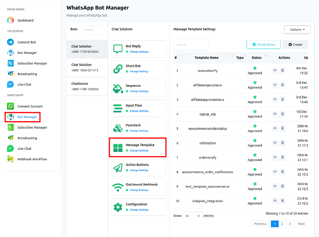Click page 1 in pagination

click(275, 224)
